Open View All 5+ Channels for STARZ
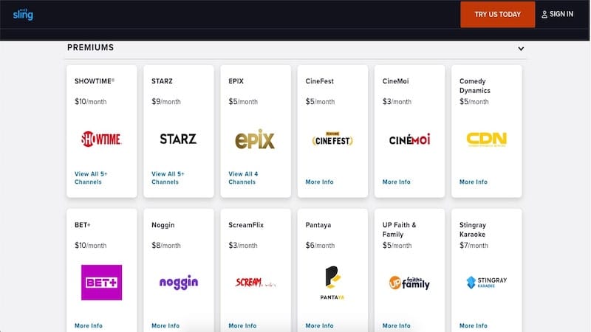The width and height of the screenshot is (591, 332). [168, 178]
